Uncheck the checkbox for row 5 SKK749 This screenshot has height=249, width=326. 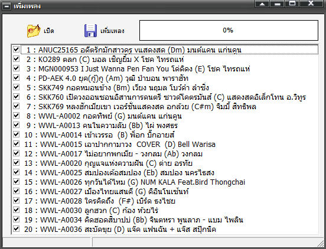(16, 87)
